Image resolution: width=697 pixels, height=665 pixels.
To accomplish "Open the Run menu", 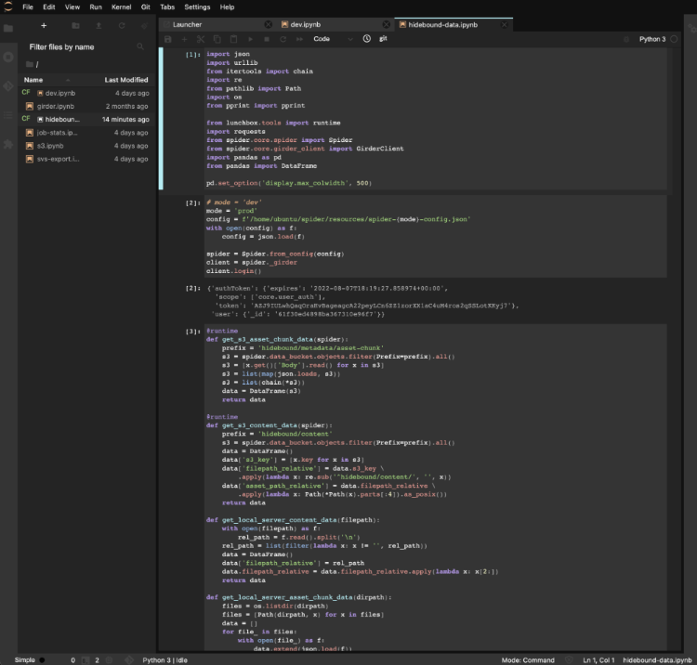I will point(96,7).
